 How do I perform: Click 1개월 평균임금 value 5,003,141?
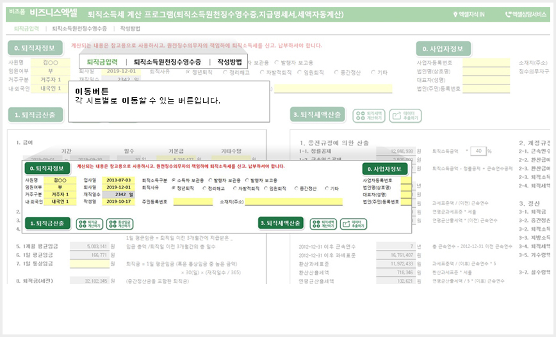point(90,246)
